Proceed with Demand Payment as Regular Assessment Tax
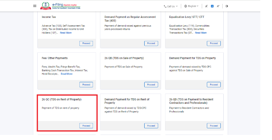 [x=151, y=43]
